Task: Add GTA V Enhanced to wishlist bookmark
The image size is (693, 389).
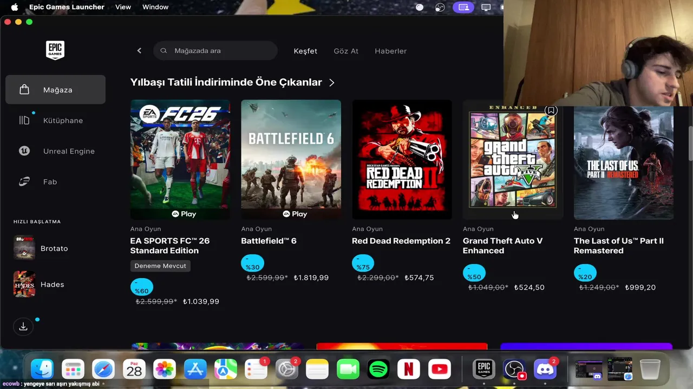Action: tap(551, 111)
